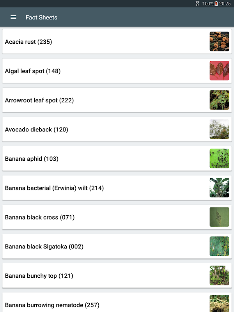Viewport: 234px width, 312px height.
Task: Open Banana bacterial (Erwinia) wilt (214)
Action: (117, 188)
